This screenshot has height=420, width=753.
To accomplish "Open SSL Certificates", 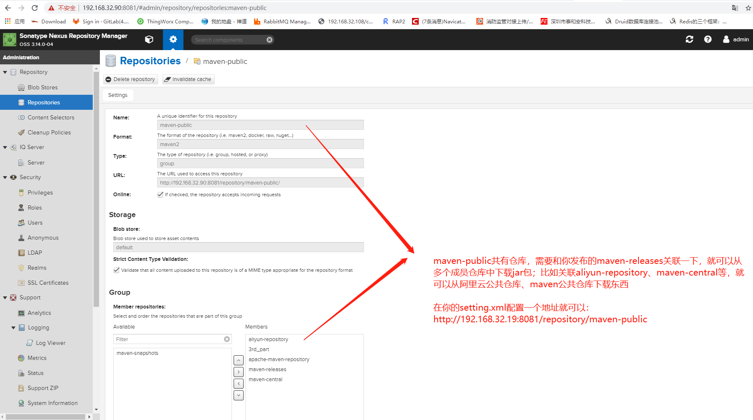I will [x=48, y=283].
